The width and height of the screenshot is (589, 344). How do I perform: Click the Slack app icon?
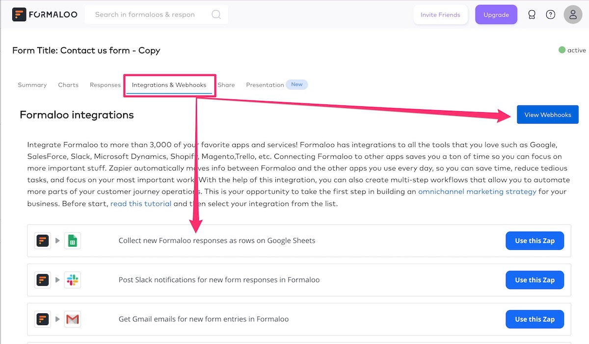click(x=73, y=280)
